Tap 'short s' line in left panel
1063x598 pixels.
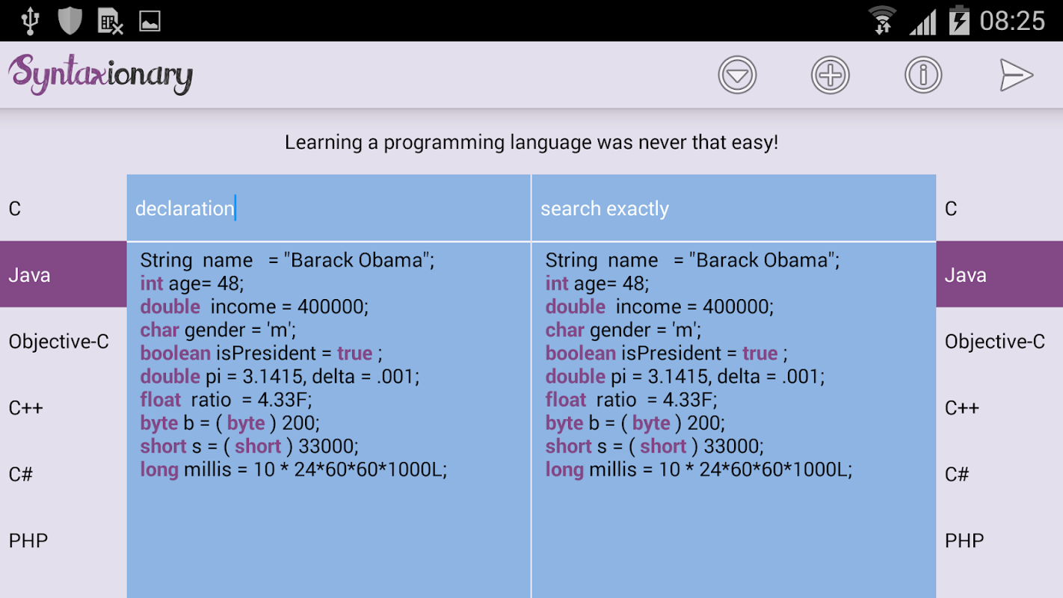point(250,446)
